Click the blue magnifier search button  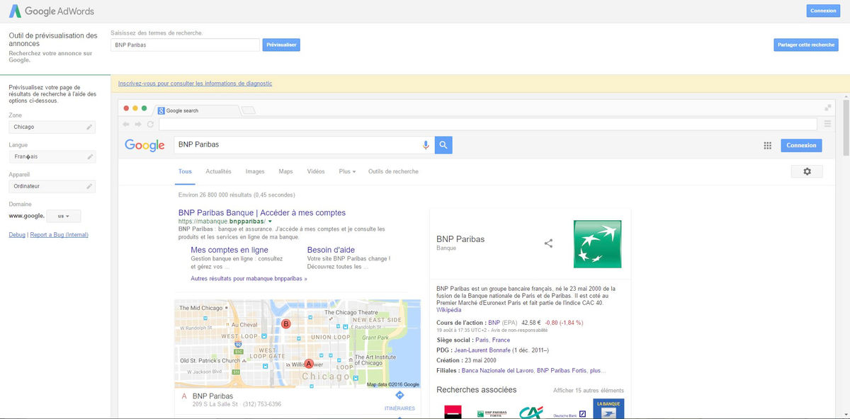click(x=443, y=145)
